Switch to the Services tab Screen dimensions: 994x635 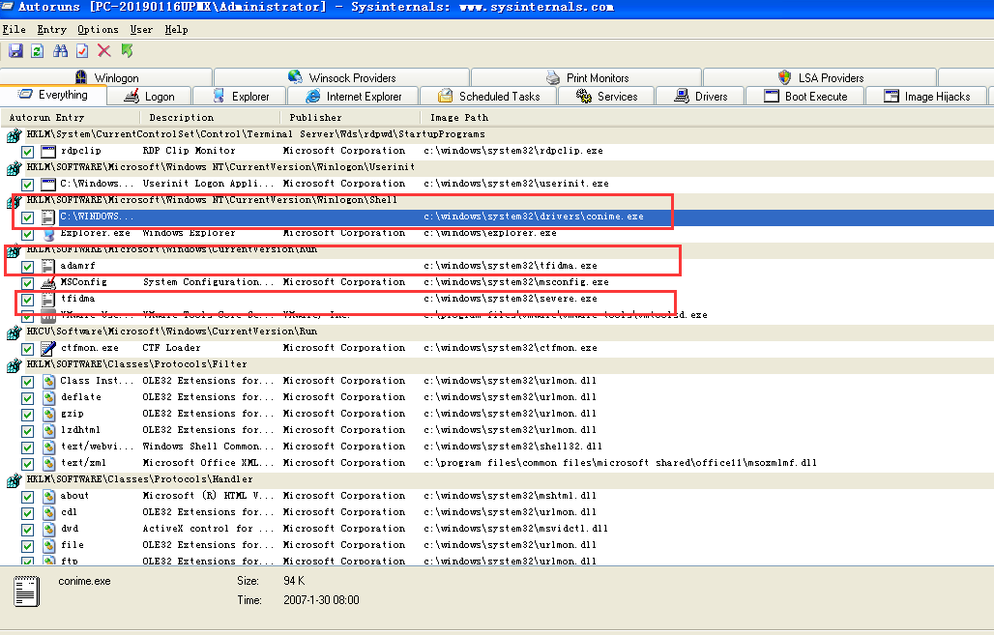point(606,97)
